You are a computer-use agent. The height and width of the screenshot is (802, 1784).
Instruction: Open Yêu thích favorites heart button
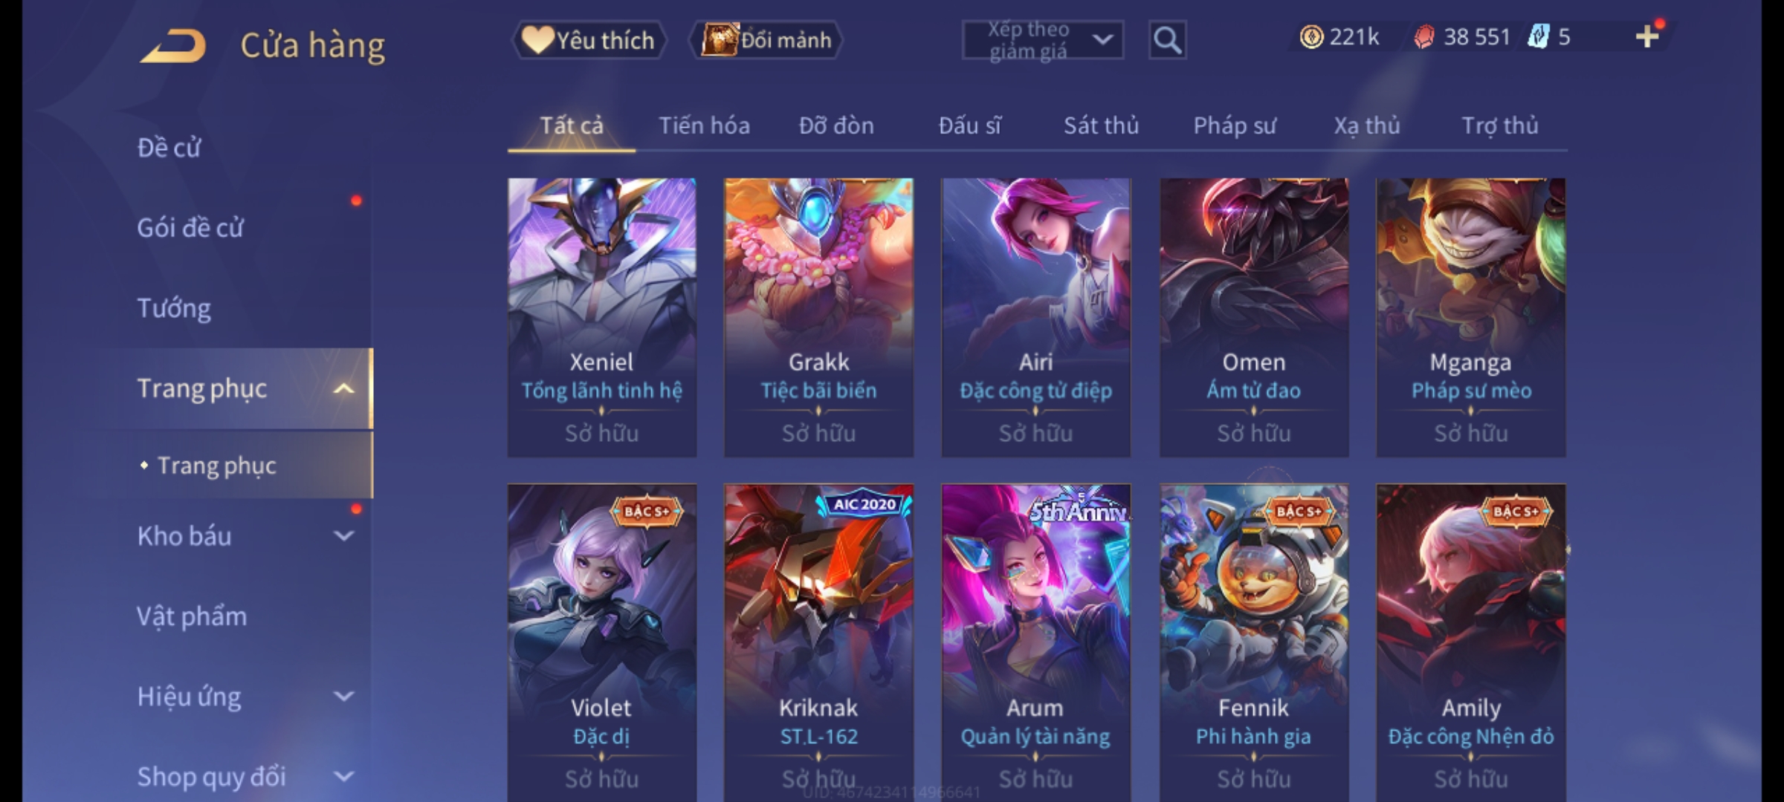click(x=589, y=40)
